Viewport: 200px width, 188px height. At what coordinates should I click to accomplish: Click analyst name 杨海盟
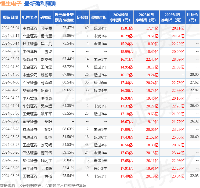click(x=46, y=36)
